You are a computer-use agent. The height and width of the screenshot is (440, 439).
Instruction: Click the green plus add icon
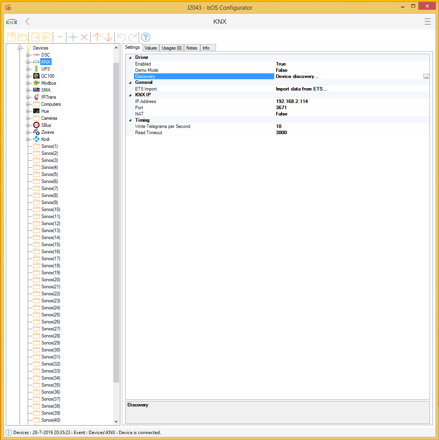coord(73,37)
